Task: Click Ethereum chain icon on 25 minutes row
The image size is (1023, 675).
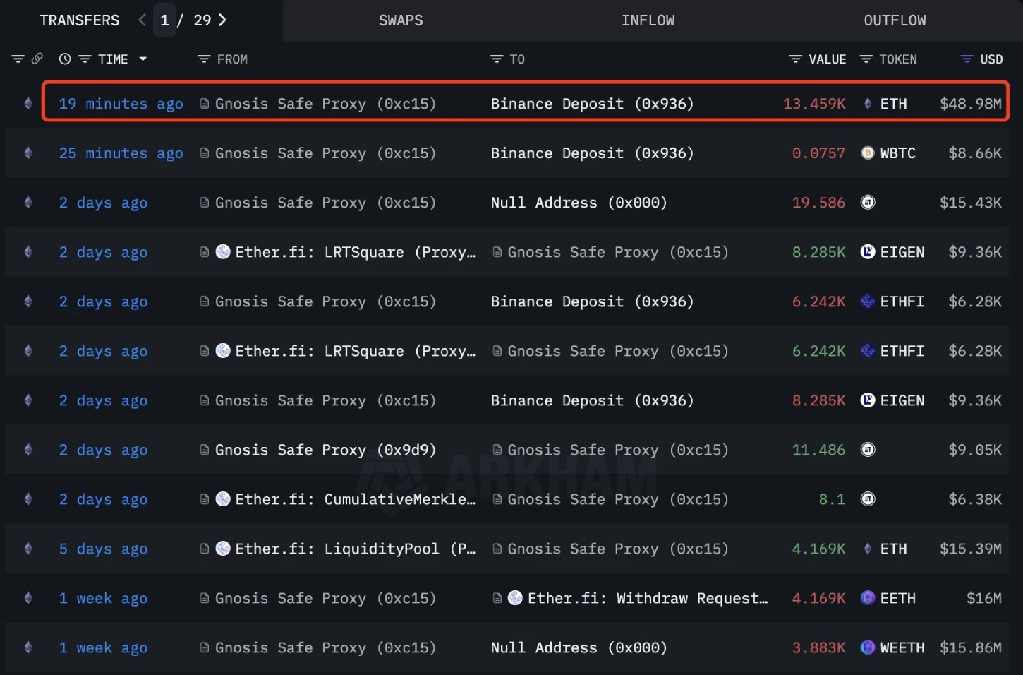Action: pos(28,153)
